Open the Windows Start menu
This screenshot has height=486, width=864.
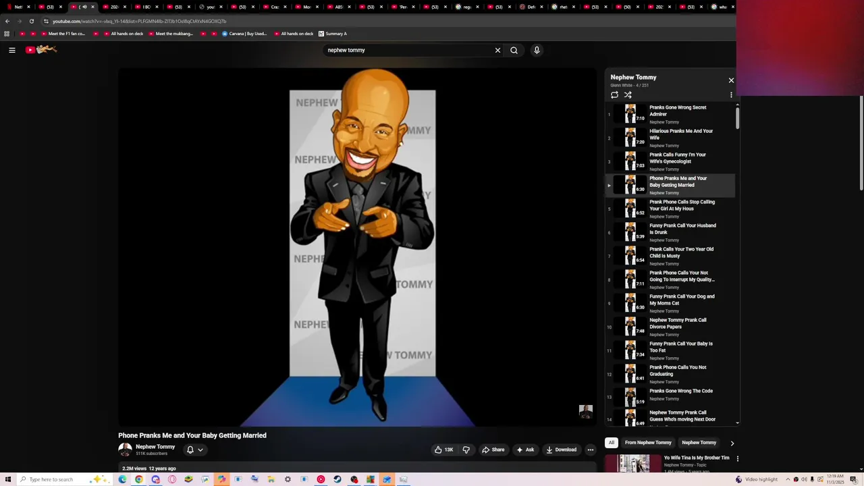point(7,479)
